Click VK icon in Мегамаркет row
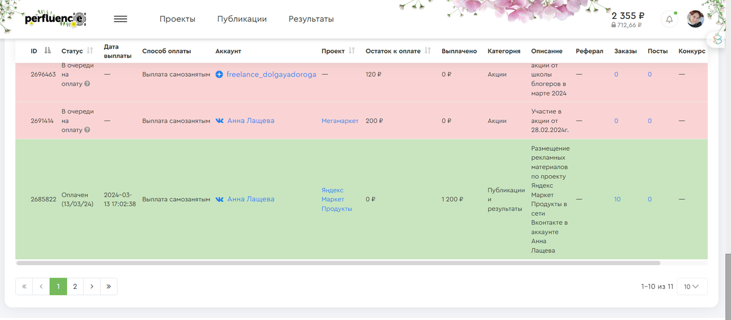 point(220,120)
